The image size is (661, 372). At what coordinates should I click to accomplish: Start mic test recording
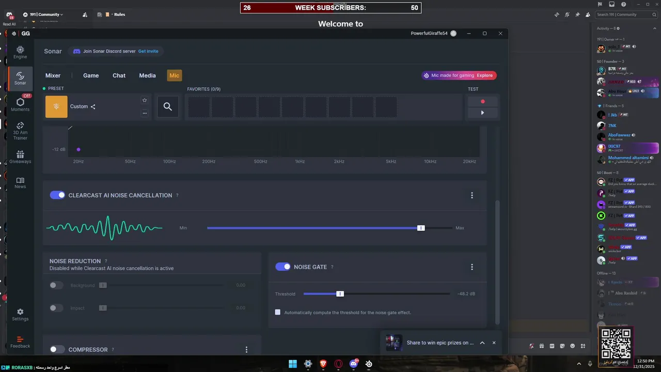tap(482, 101)
